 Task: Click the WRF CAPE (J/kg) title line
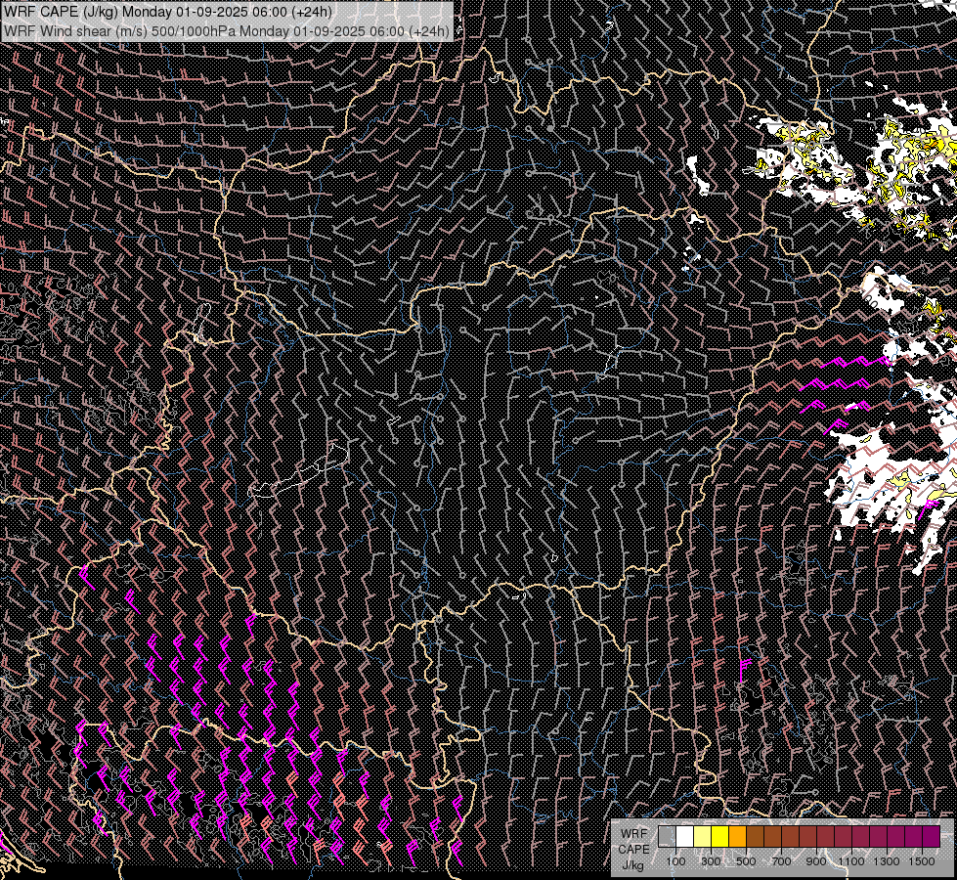[x=168, y=12]
